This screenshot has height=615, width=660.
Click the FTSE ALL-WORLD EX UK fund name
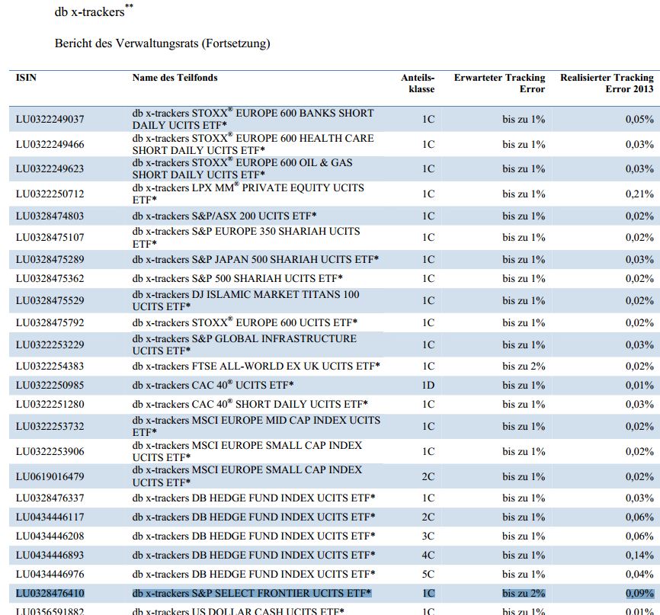click(x=256, y=367)
